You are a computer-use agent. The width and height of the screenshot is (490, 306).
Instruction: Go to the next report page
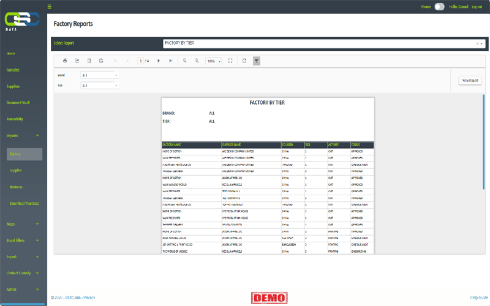click(x=159, y=61)
